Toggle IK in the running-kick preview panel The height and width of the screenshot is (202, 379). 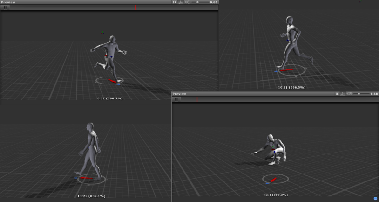point(175,2)
